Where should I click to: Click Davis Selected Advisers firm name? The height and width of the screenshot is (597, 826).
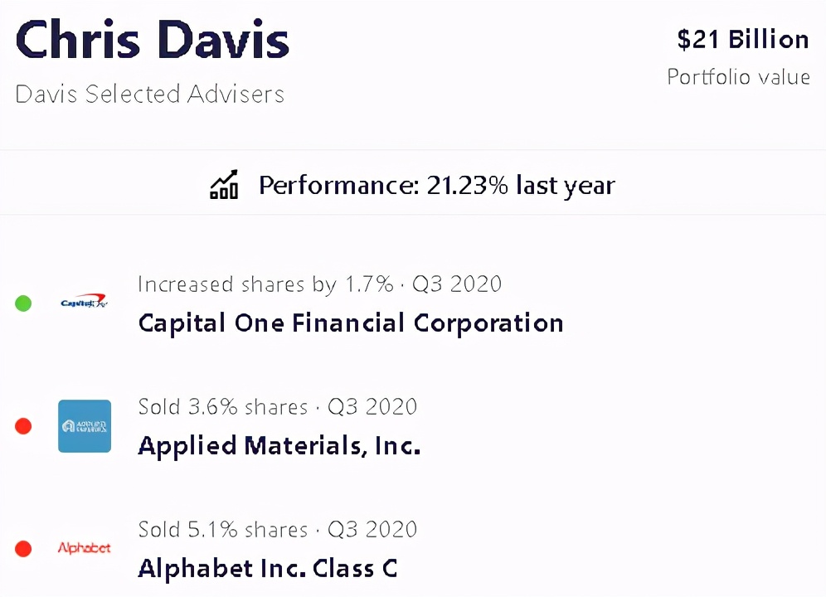pos(149,94)
